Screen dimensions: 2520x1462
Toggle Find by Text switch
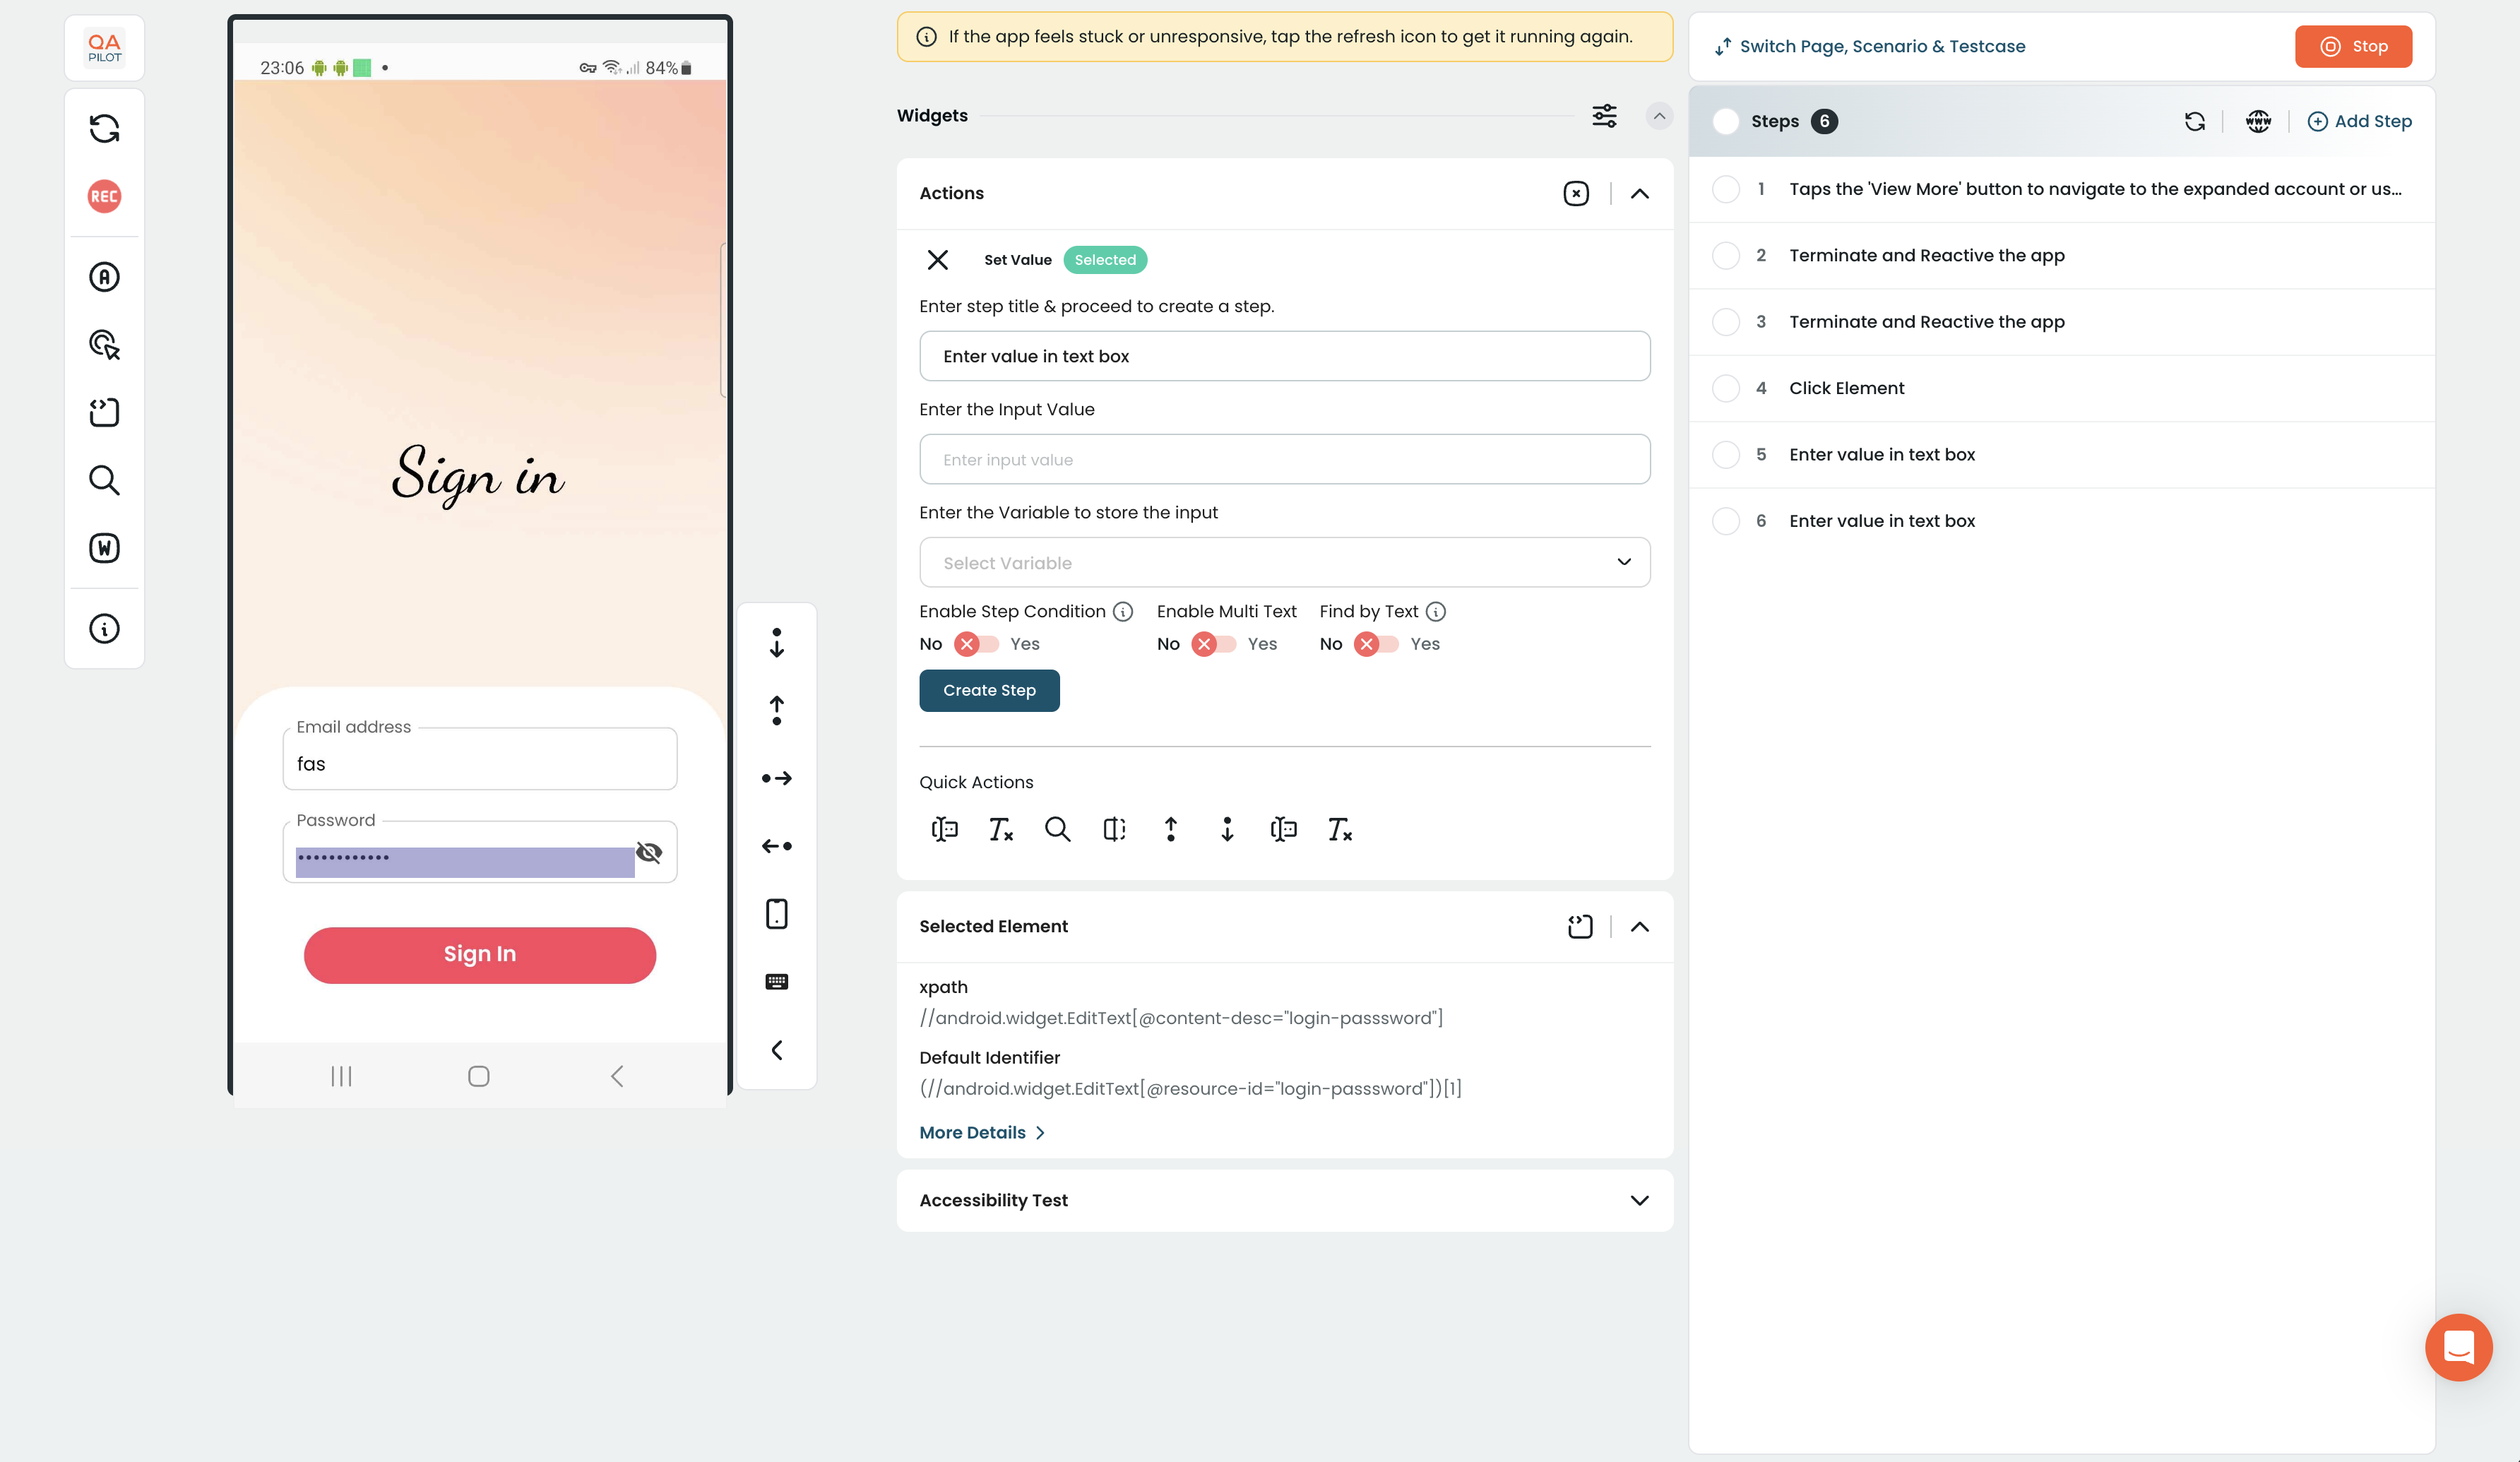pyautogui.click(x=1376, y=644)
